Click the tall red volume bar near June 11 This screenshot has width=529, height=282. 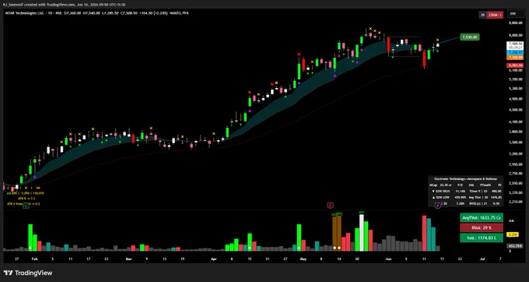[424, 234]
